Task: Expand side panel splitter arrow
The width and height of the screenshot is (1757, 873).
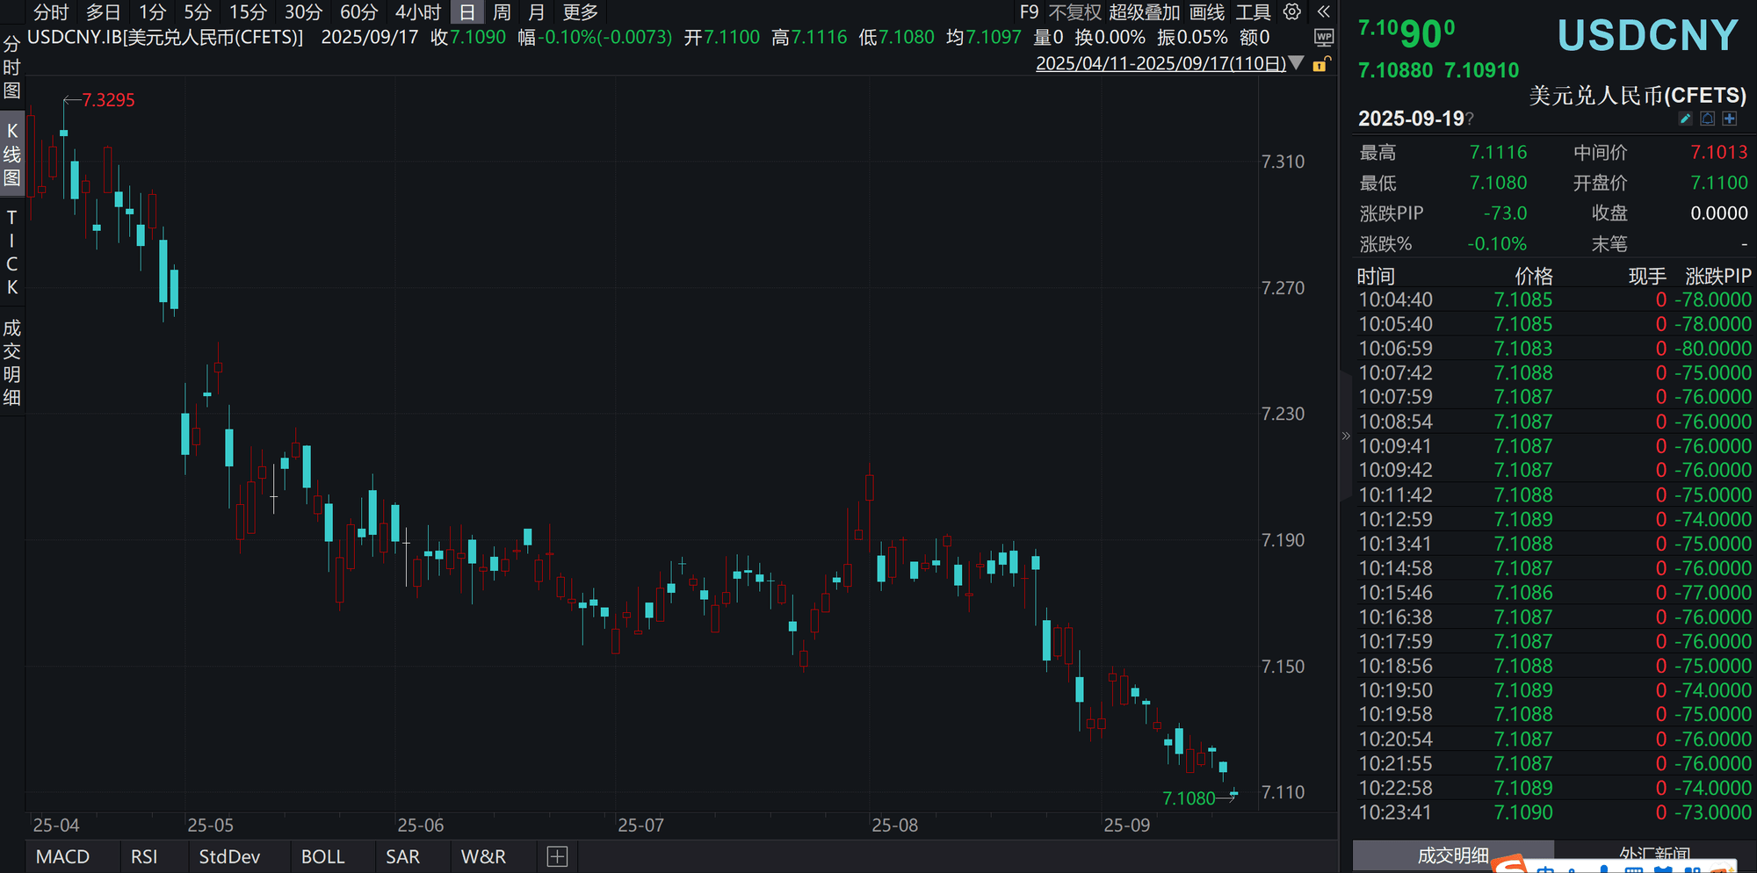Action: tap(1345, 436)
